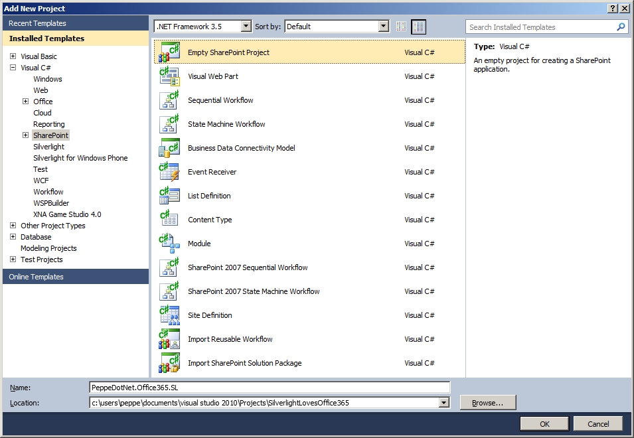The height and width of the screenshot is (438, 634).
Task: Click the Sequential Workflow template icon
Action: [169, 100]
